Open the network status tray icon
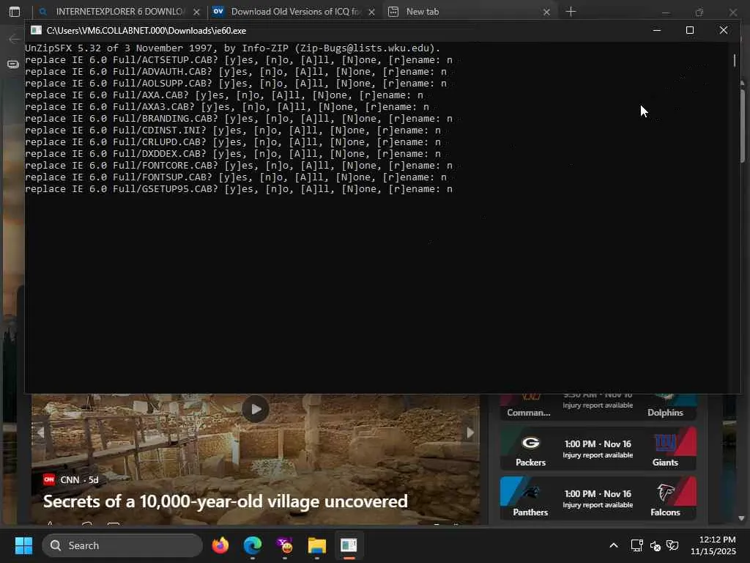 636,545
